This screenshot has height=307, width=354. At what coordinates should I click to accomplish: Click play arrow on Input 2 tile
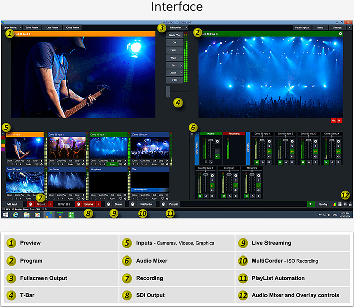(x=83, y=161)
